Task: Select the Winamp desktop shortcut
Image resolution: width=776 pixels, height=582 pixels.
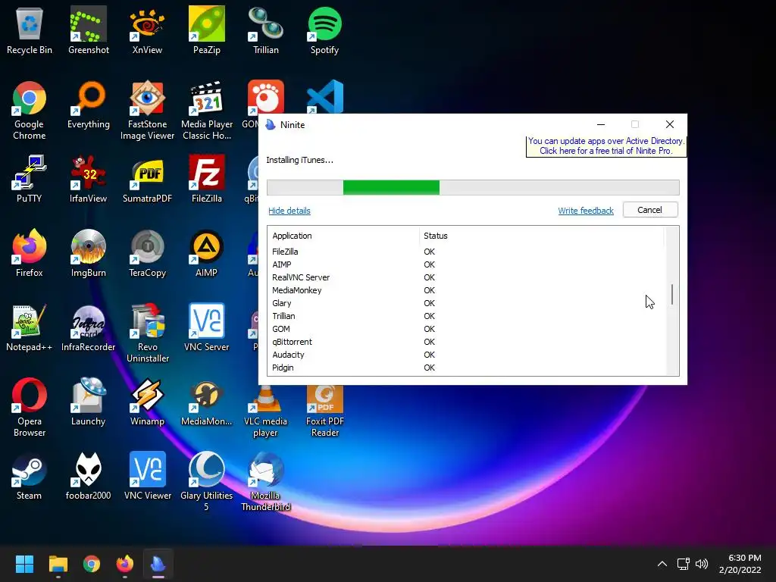Action: point(147,402)
